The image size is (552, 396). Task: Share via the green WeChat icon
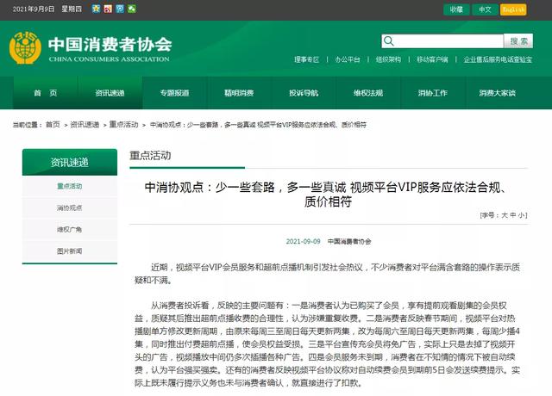(131, 9)
